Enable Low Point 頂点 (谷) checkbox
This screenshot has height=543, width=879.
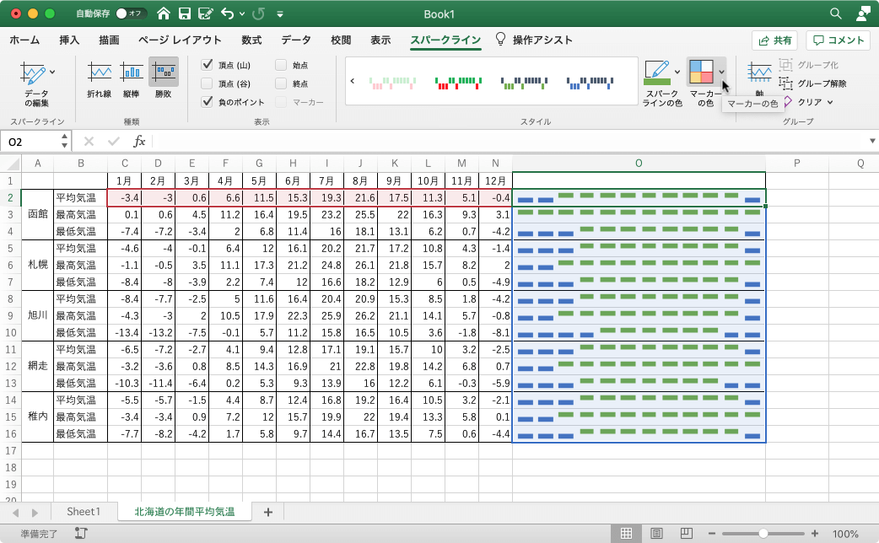click(x=207, y=83)
